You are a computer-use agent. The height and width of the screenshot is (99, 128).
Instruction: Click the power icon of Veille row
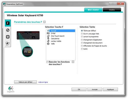(x=48, y=44)
